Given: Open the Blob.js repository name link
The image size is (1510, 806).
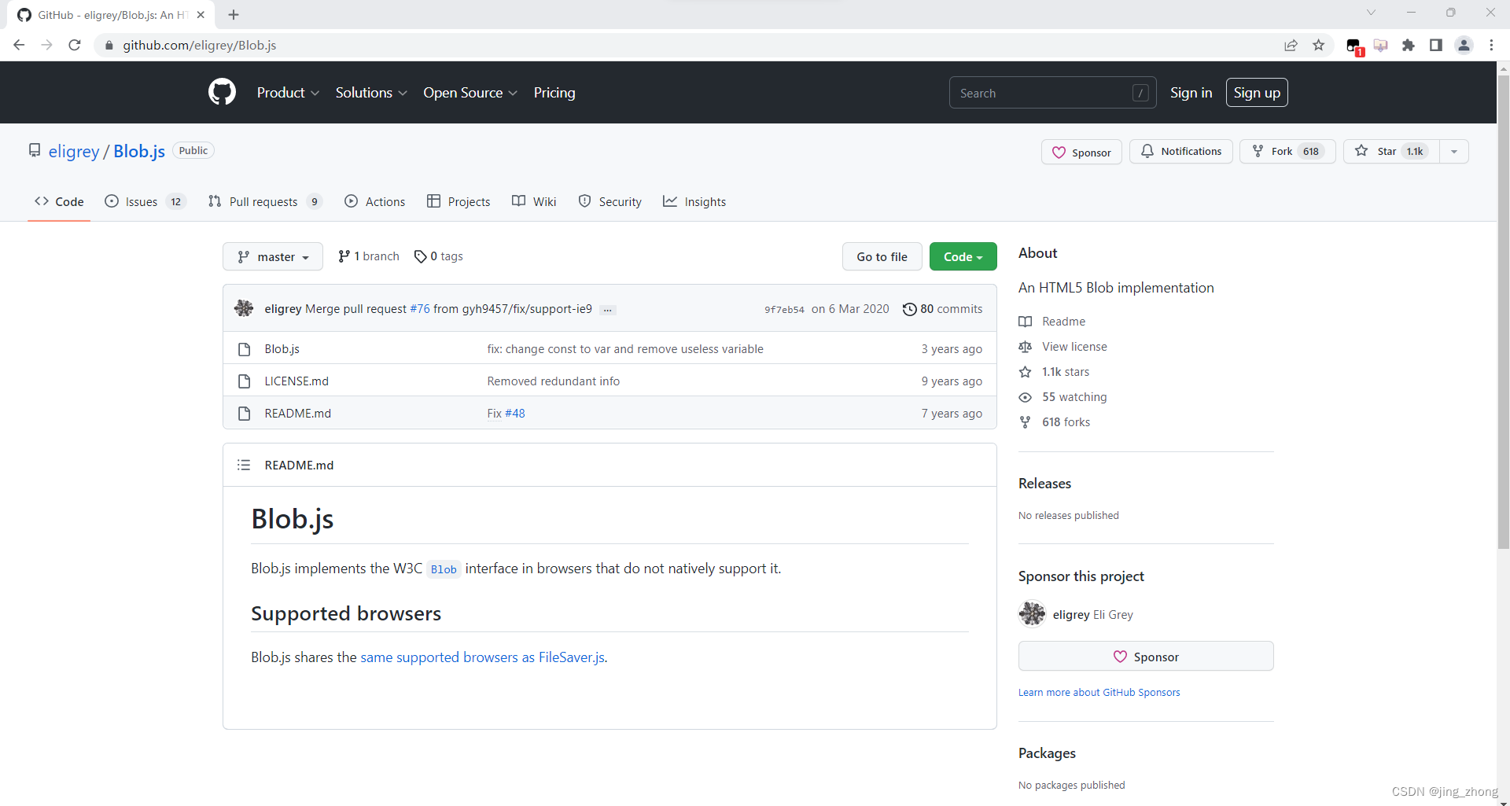Looking at the screenshot, I should pos(139,151).
